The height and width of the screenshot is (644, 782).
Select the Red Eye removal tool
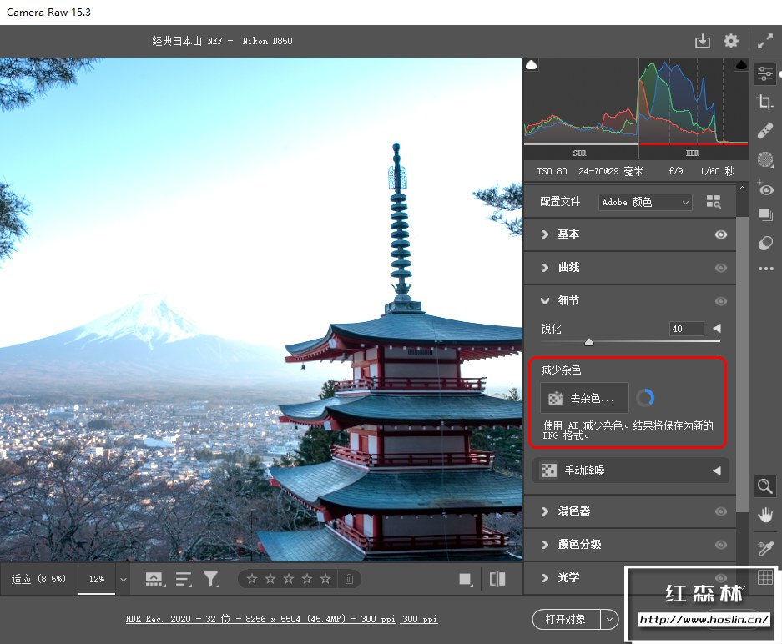(x=764, y=188)
